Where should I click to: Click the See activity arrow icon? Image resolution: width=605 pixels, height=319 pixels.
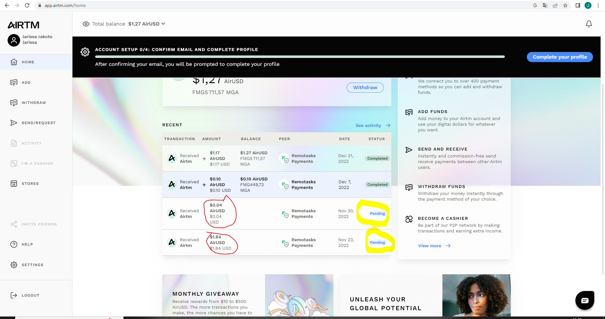tap(388, 125)
